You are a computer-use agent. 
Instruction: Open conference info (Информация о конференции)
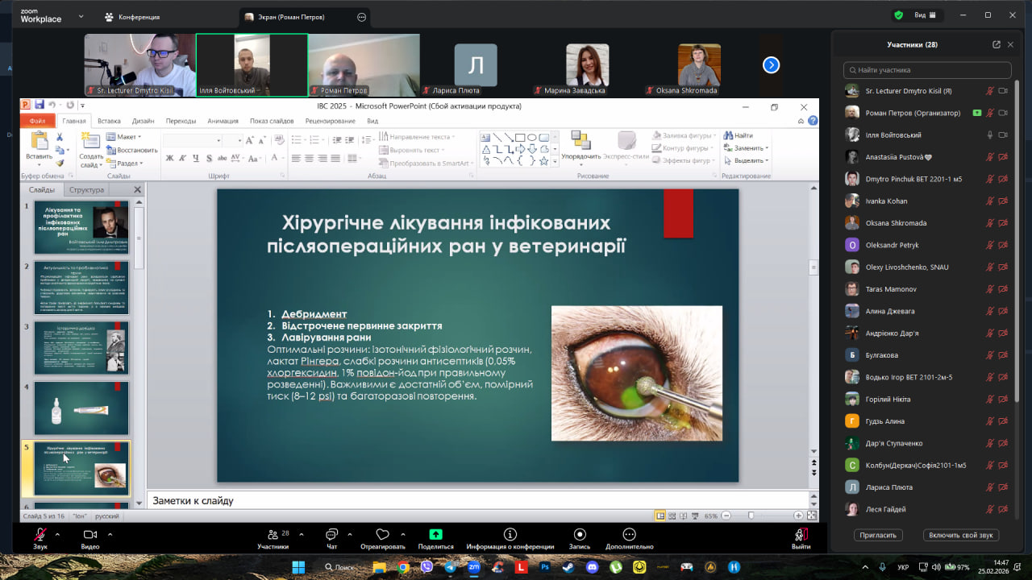pyautogui.click(x=510, y=535)
